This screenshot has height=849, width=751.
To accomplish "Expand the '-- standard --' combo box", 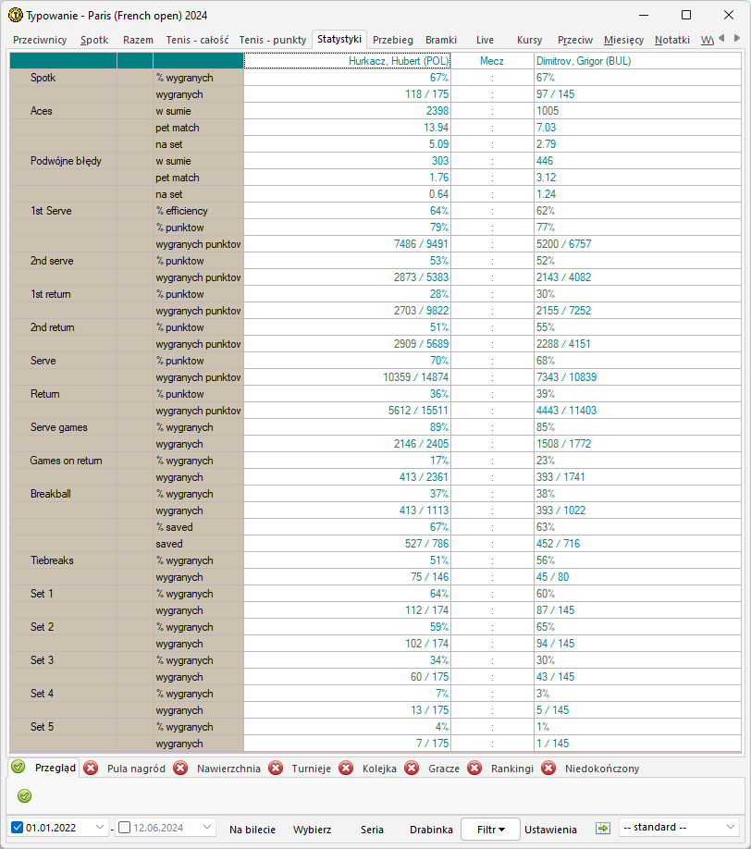I will [730, 829].
